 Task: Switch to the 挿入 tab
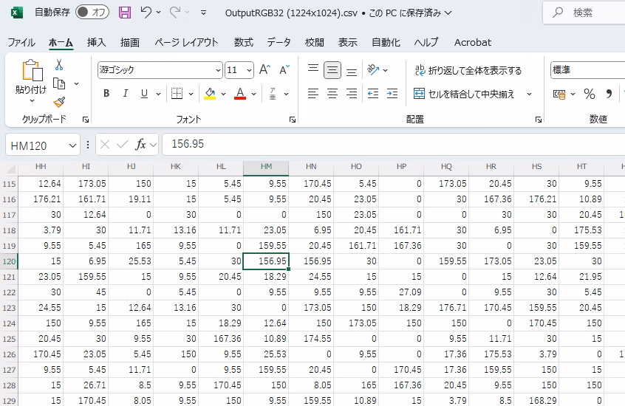coord(97,42)
